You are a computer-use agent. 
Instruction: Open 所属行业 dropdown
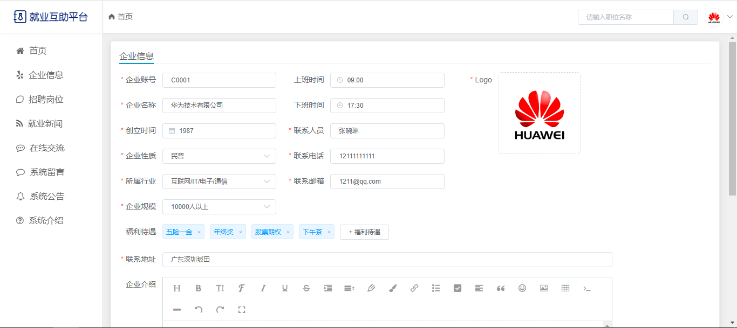pos(219,182)
